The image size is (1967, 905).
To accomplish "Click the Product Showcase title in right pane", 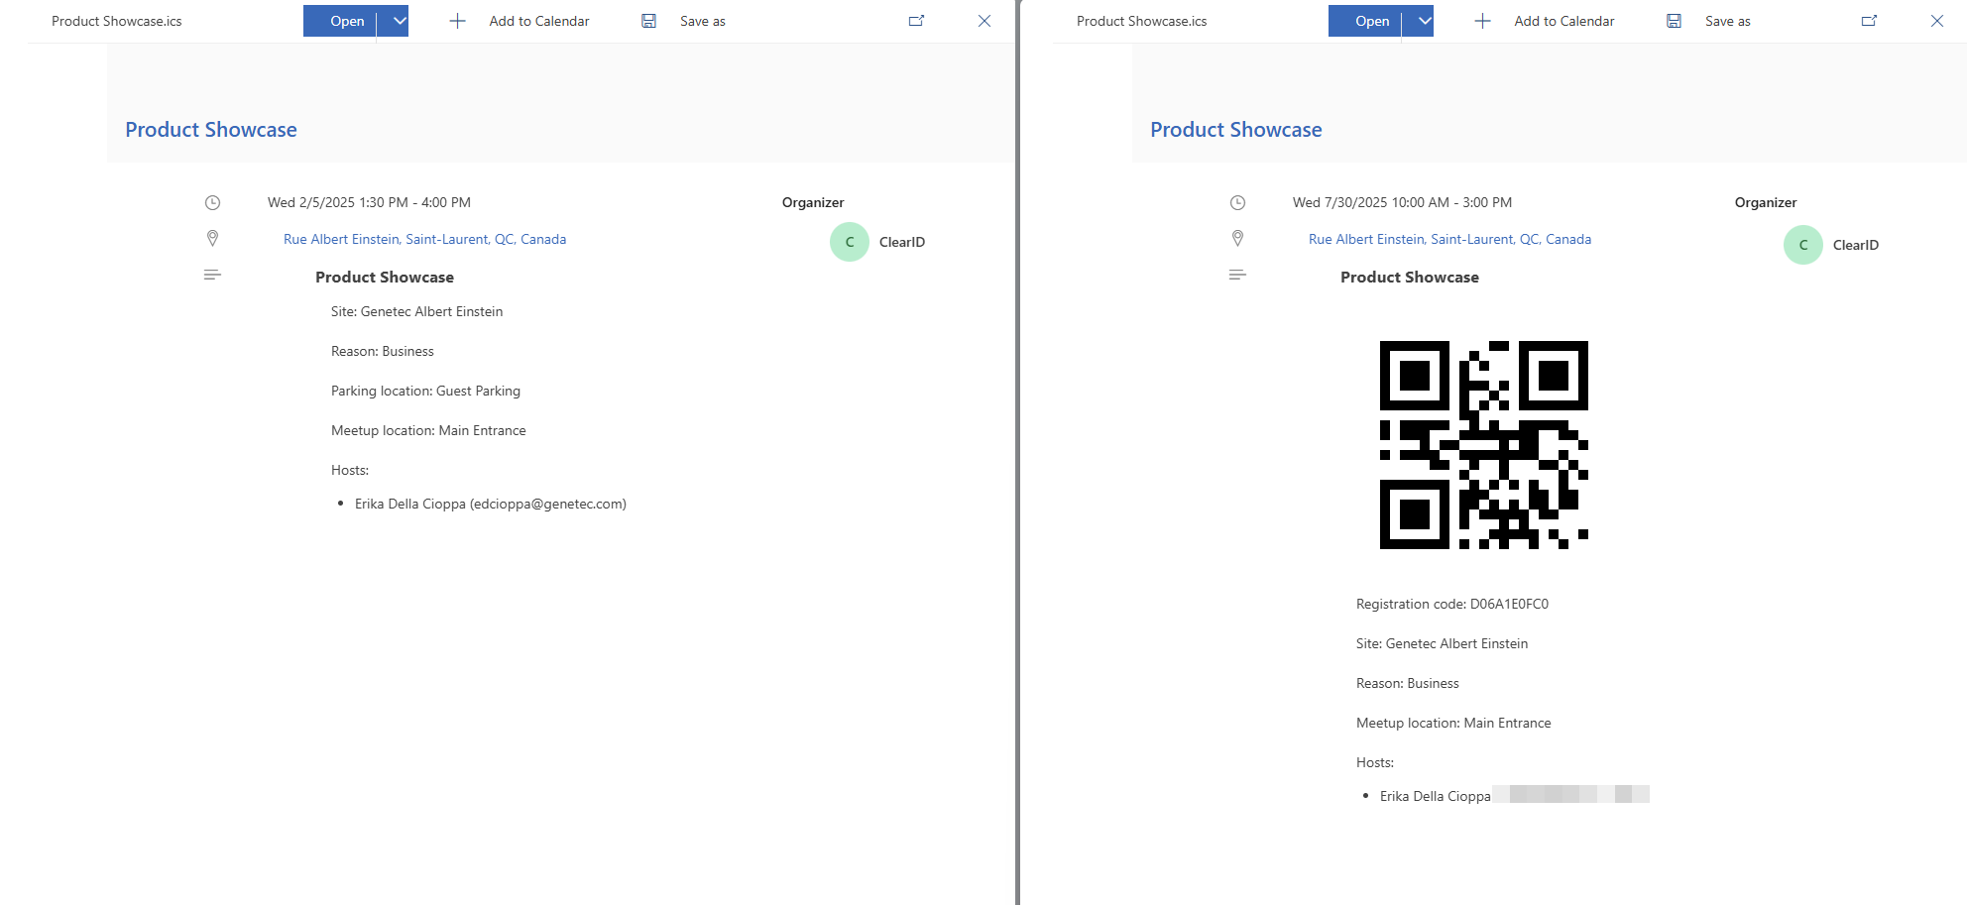I will [x=1235, y=130].
